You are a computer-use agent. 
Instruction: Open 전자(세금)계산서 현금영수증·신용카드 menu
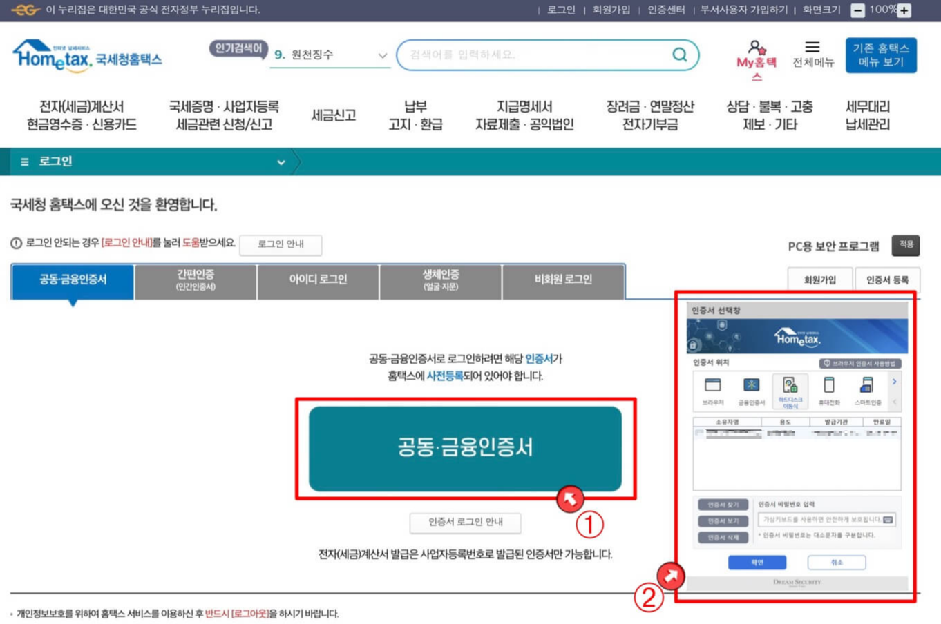tap(82, 115)
